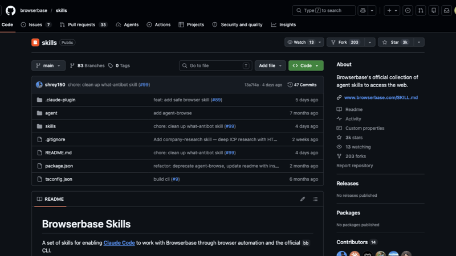Open the green Code dropdown button
This screenshot has width=456, height=256.
point(306,65)
